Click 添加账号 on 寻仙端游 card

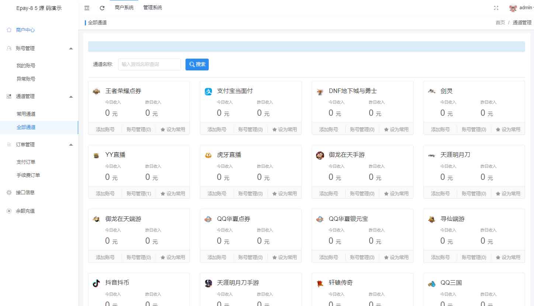click(x=440, y=257)
